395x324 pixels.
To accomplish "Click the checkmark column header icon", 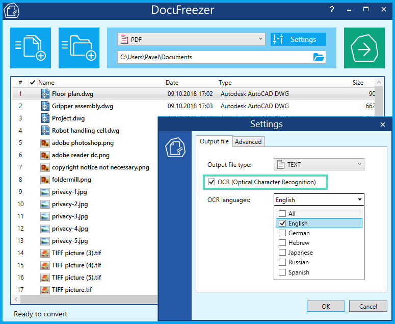I will pos(32,83).
